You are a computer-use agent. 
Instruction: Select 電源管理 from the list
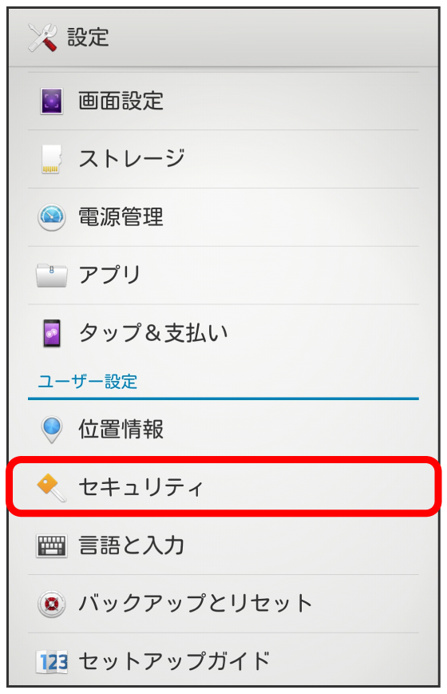pos(223,217)
